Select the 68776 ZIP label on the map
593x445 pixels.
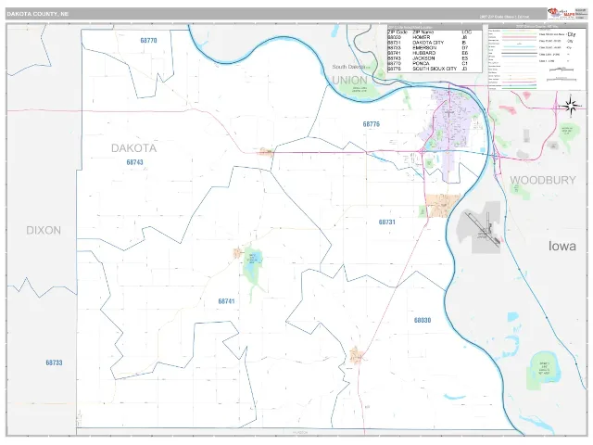[371, 124]
